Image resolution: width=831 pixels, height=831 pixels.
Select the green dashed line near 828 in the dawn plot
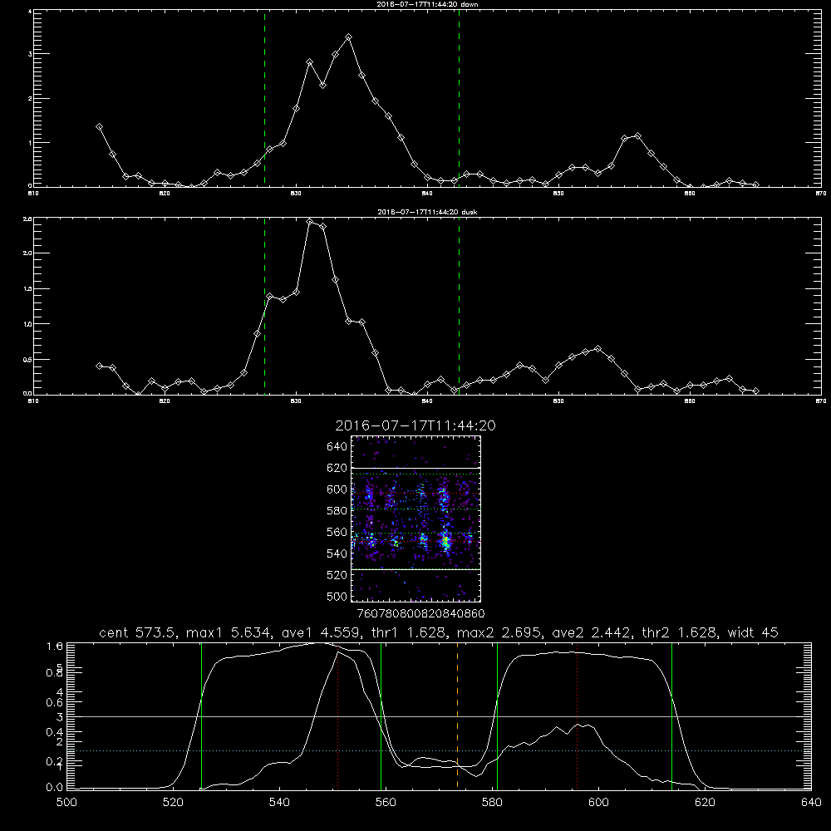tap(264, 98)
